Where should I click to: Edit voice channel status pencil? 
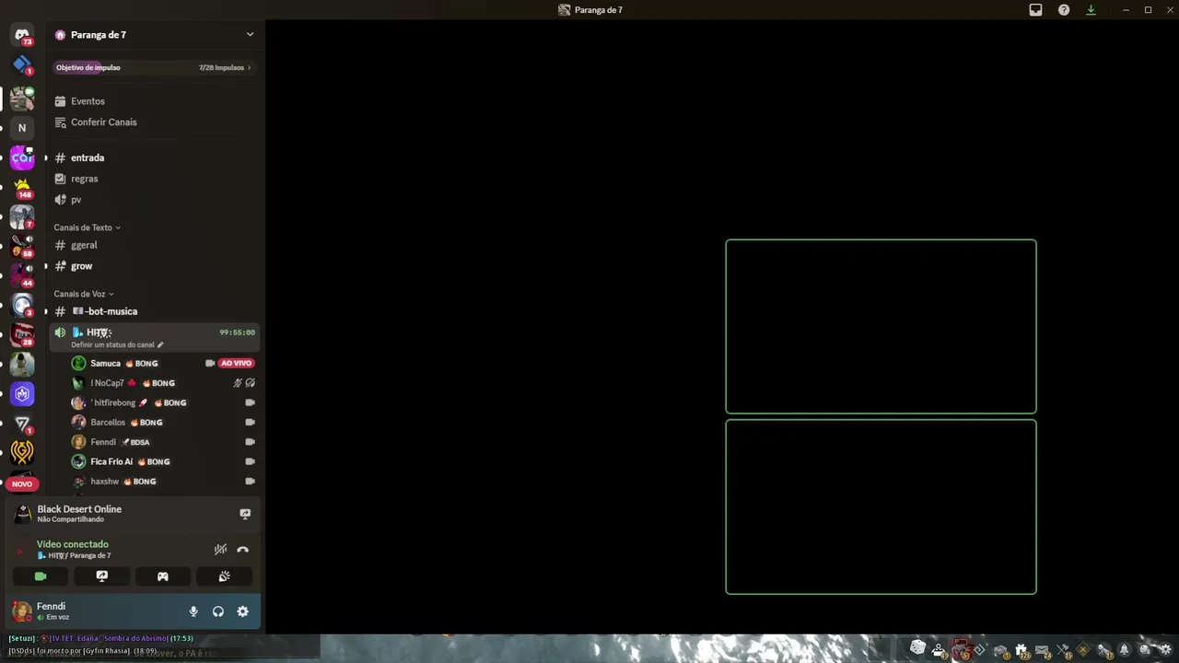point(160,345)
